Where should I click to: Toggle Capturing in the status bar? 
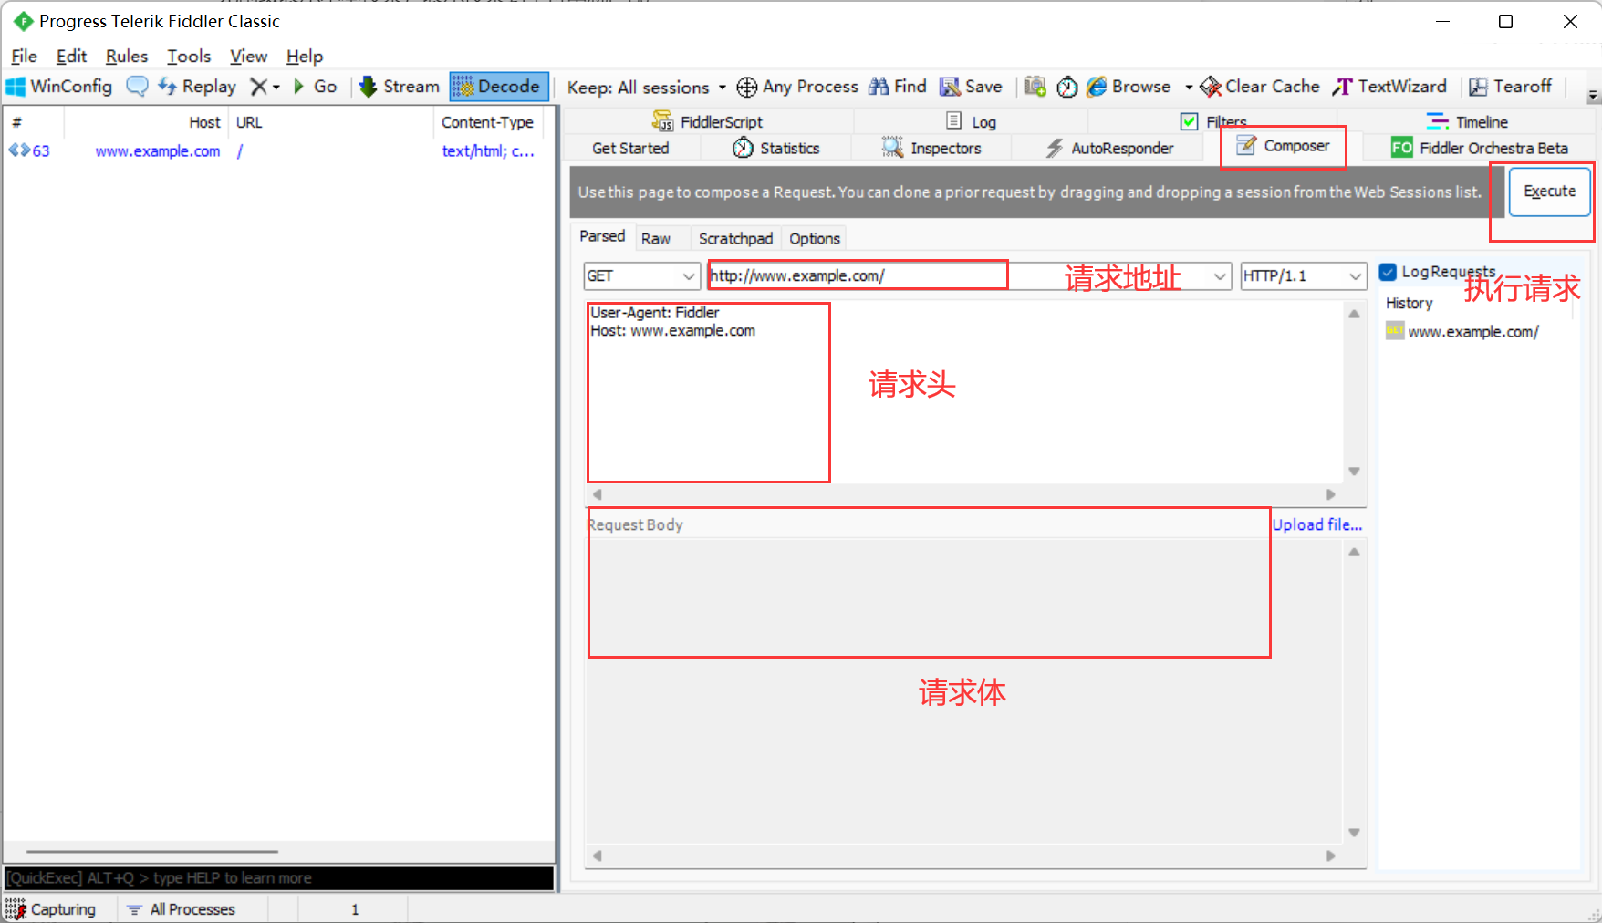click(x=51, y=909)
